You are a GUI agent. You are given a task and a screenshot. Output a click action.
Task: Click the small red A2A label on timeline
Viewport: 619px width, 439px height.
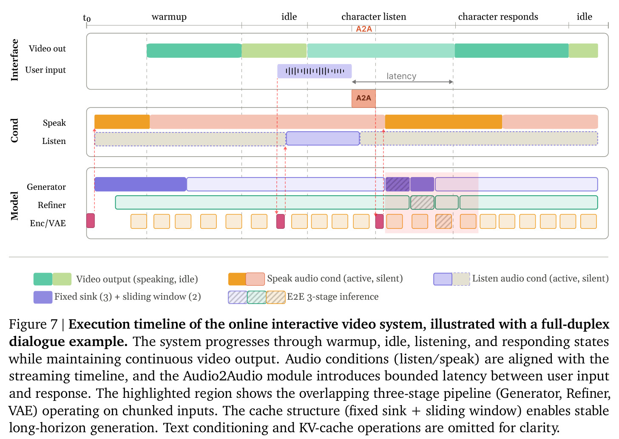364,29
